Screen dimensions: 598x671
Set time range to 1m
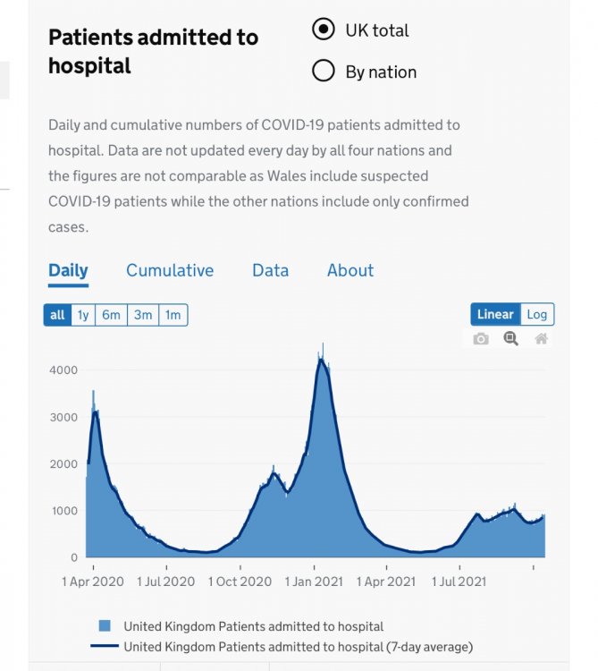tap(173, 315)
